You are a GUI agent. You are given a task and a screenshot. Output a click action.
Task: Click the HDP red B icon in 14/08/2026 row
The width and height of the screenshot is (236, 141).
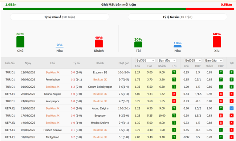pos(221,123)
